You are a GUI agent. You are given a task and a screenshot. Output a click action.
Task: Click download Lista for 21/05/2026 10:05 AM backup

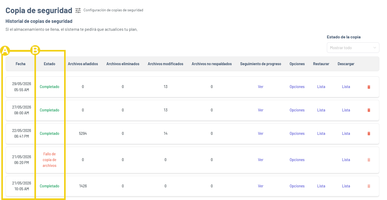[x=346, y=186]
